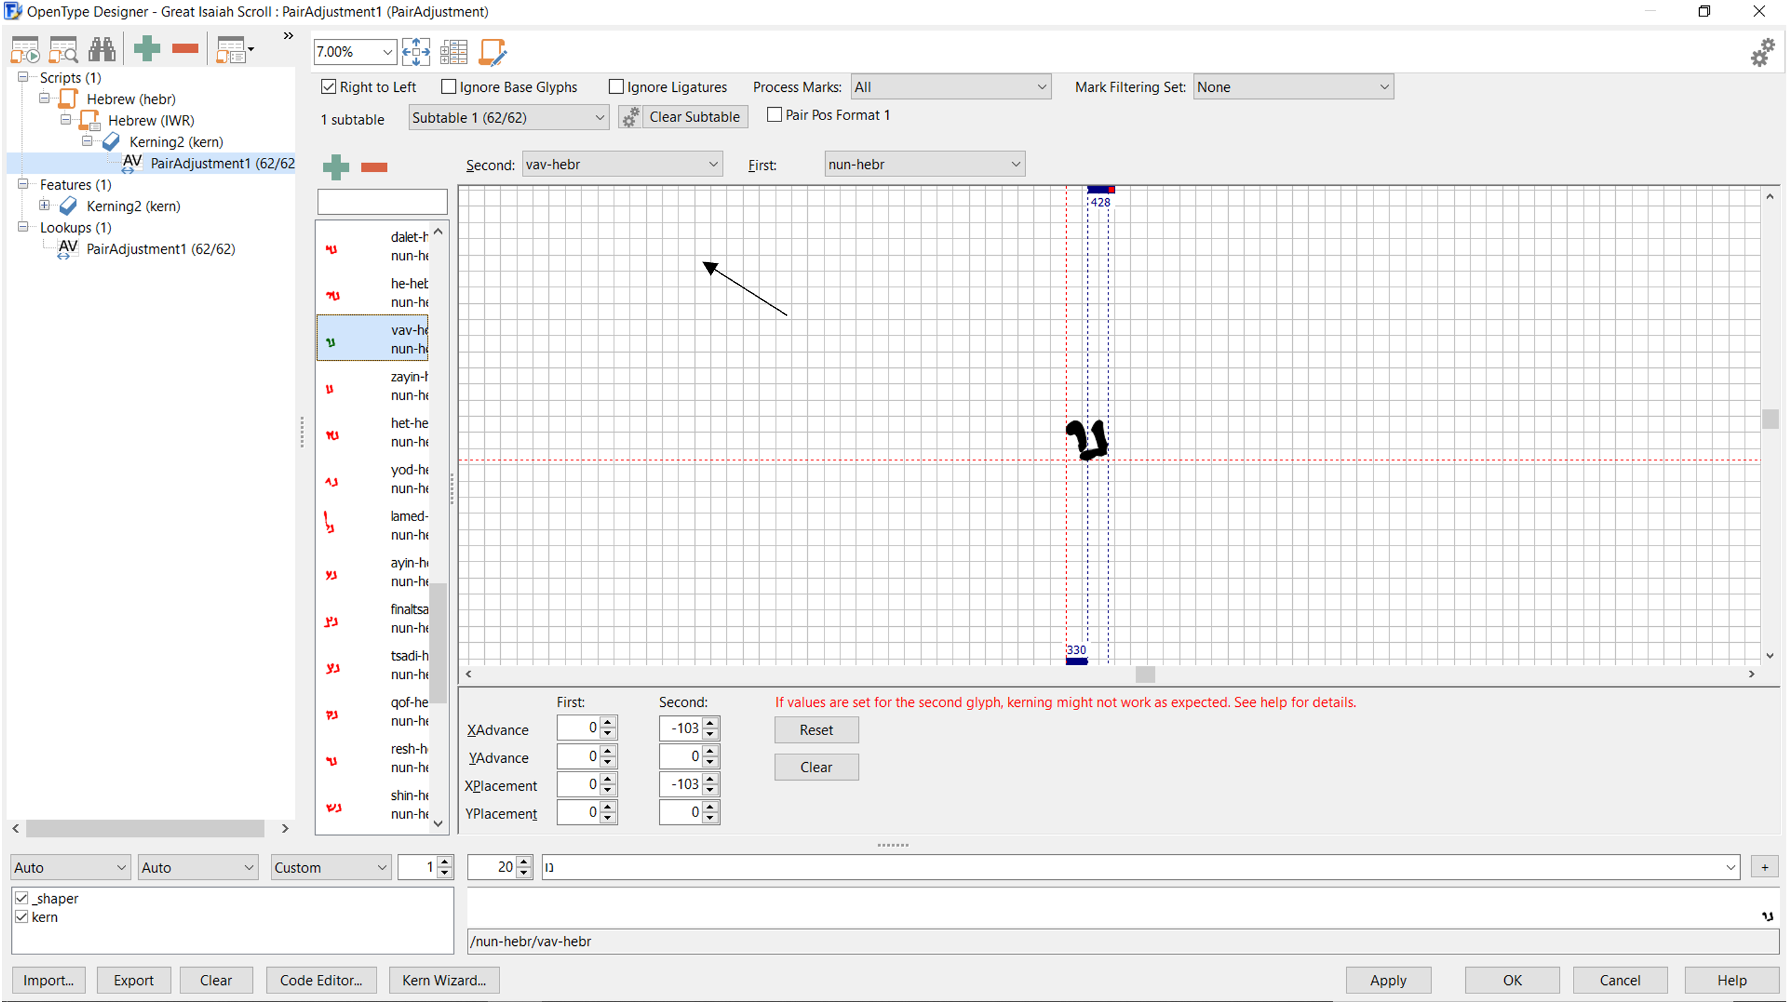Click the pair search filter input field
Viewport: 1787px width, 1006px height.
pos(383,202)
